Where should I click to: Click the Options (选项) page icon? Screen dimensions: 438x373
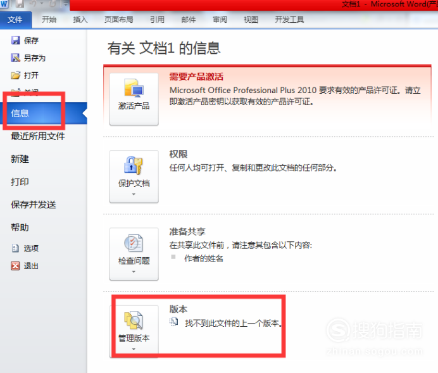15,248
